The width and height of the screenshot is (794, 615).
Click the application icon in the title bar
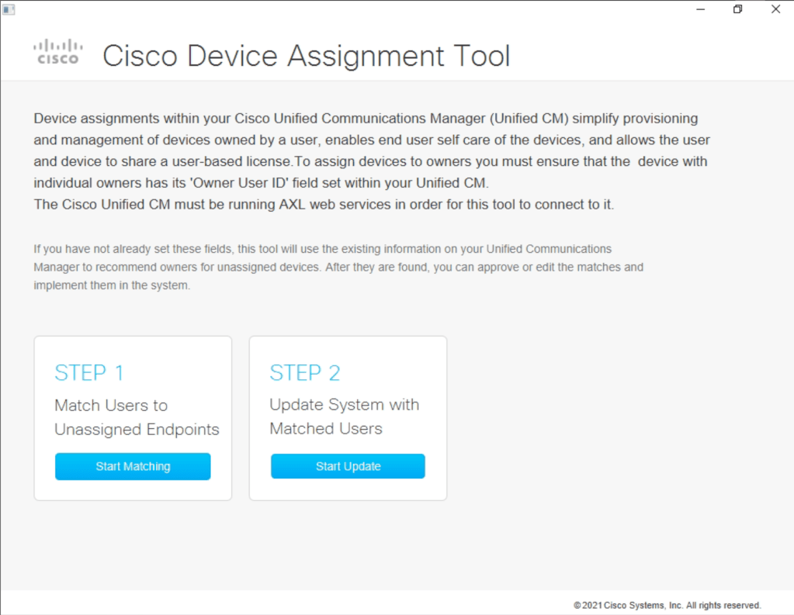tap(9, 9)
